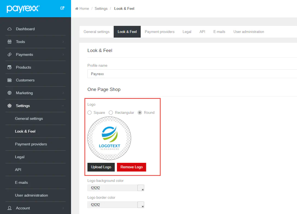
Task: Open the Logo background color picker swatch
Action: click(x=141, y=188)
